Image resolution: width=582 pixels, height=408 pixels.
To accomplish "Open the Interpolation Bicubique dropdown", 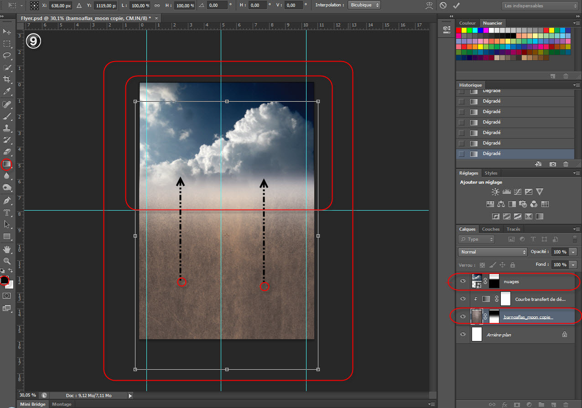I will click(x=364, y=5).
